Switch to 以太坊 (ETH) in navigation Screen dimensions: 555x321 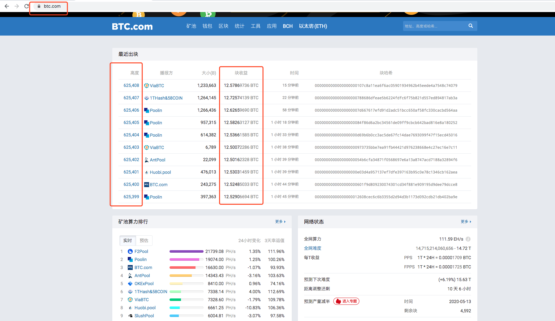click(313, 26)
